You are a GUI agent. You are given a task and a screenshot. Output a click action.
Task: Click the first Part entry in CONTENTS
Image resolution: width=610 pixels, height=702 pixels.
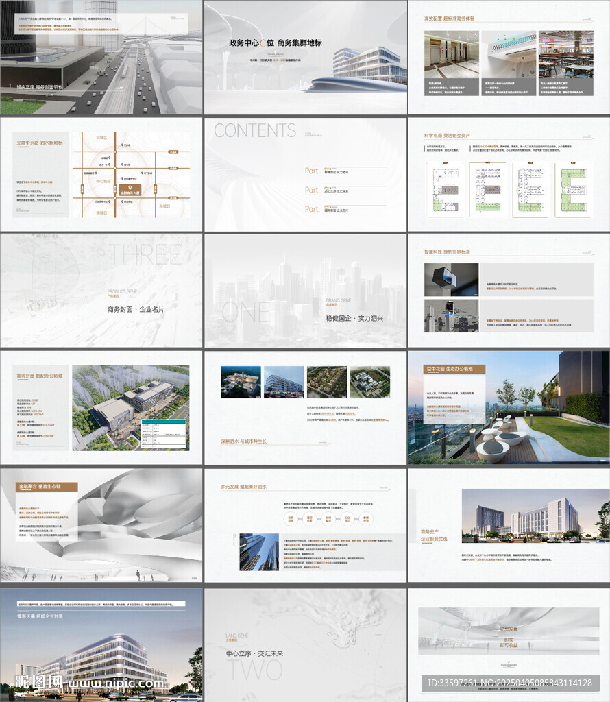click(345, 171)
